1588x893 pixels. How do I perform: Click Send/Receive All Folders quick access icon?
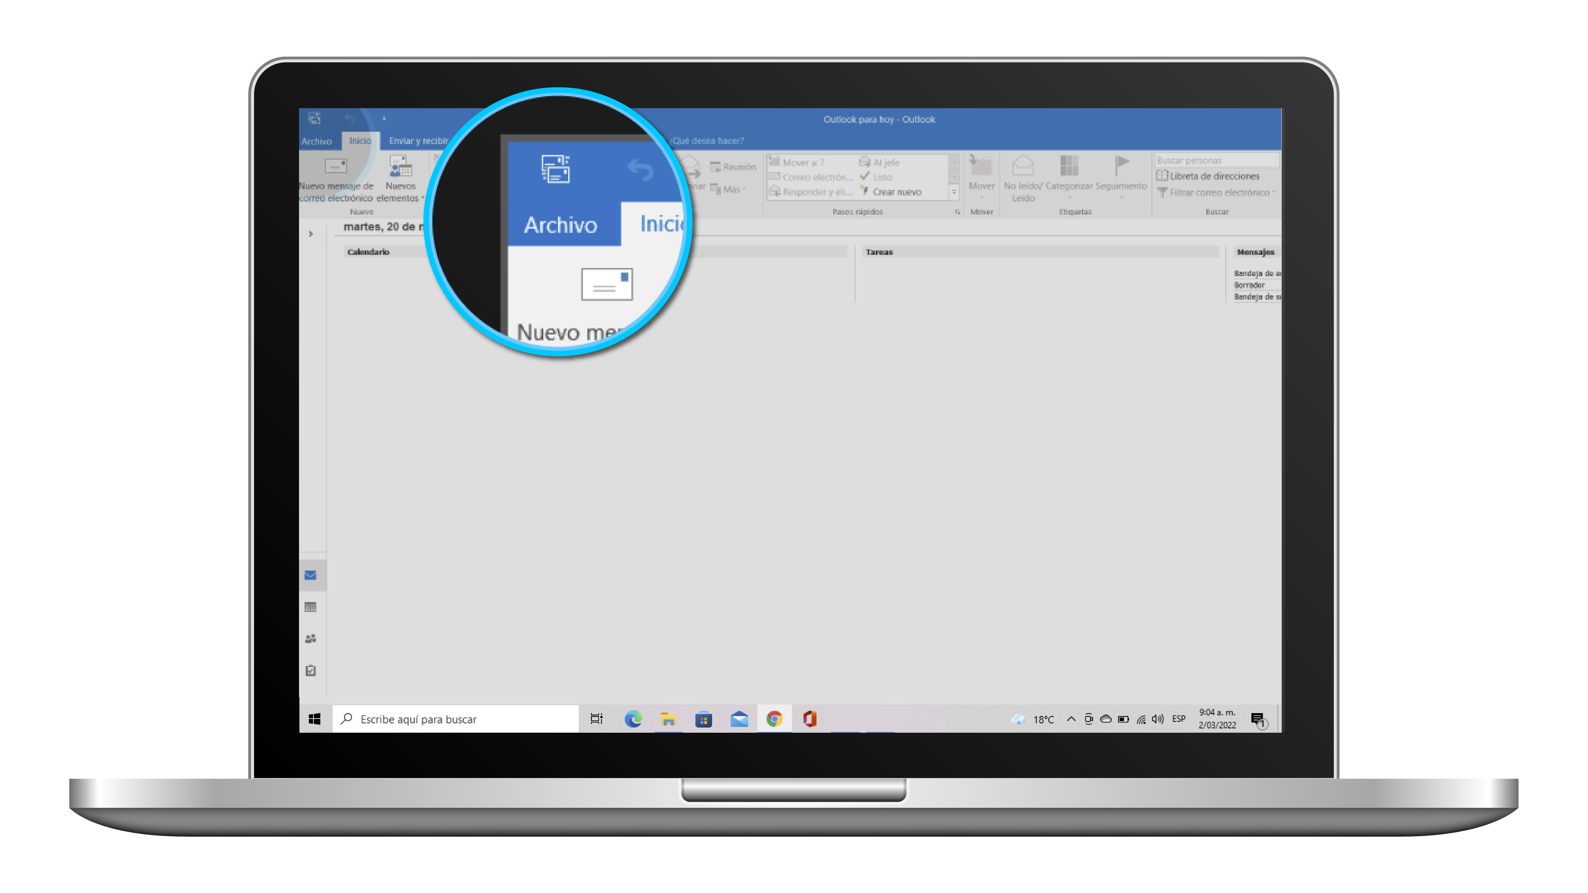314,118
